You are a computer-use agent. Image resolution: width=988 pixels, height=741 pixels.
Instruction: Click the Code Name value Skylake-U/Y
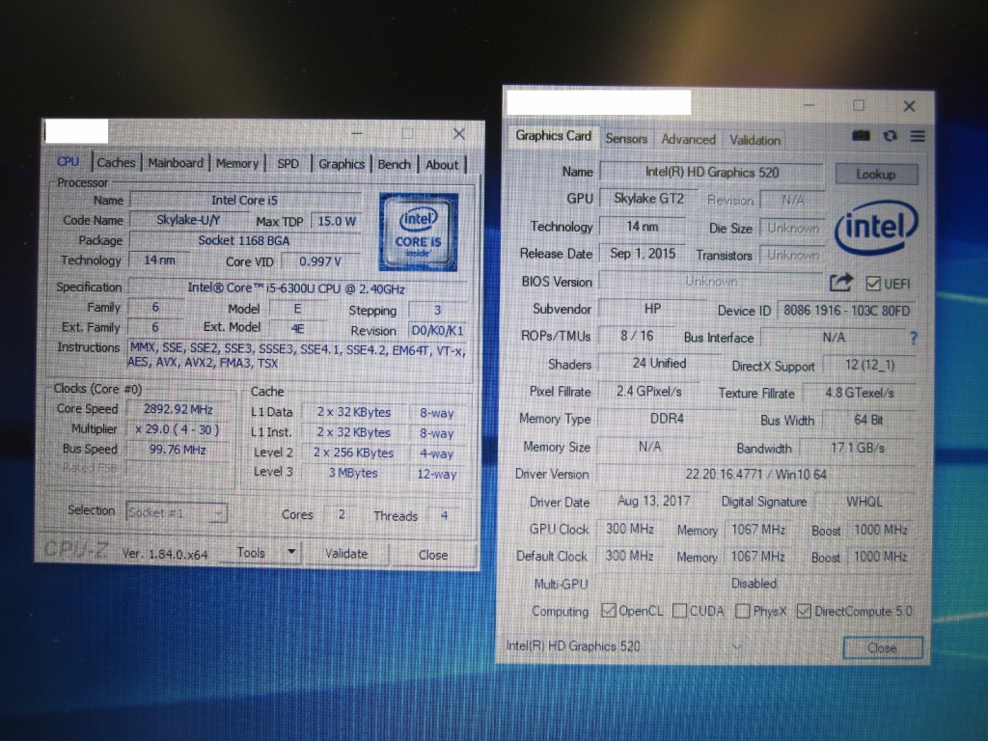(x=188, y=220)
